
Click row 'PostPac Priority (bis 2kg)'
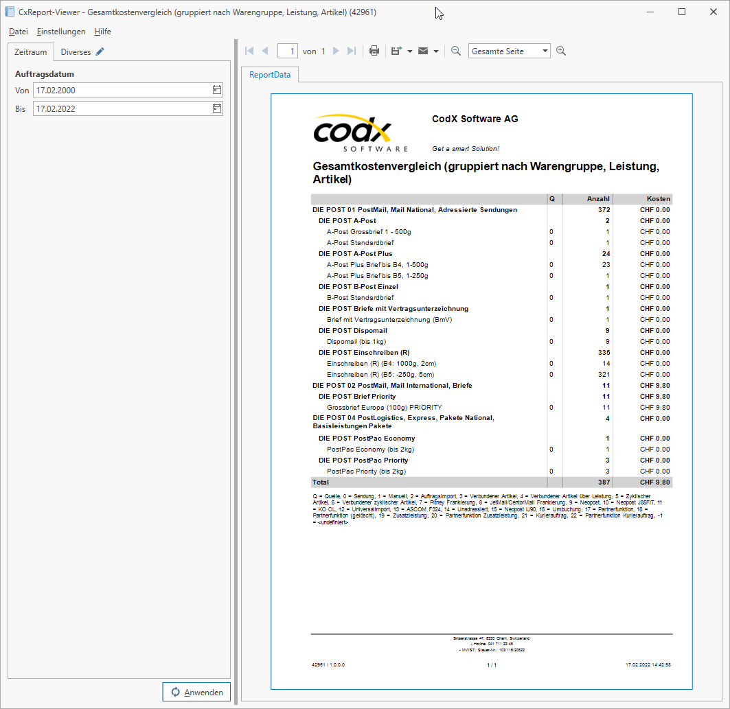(492, 472)
